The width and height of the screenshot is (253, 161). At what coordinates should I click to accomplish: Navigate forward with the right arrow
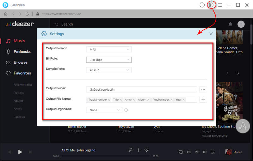(x=20, y=14)
